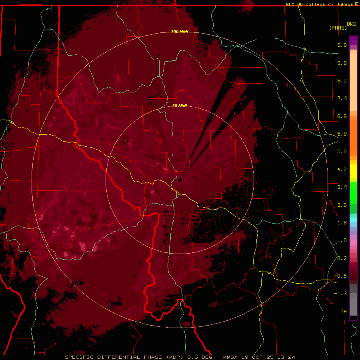Click the 1.8 legend value
The image size is (360, 360).
coord(342,223)
